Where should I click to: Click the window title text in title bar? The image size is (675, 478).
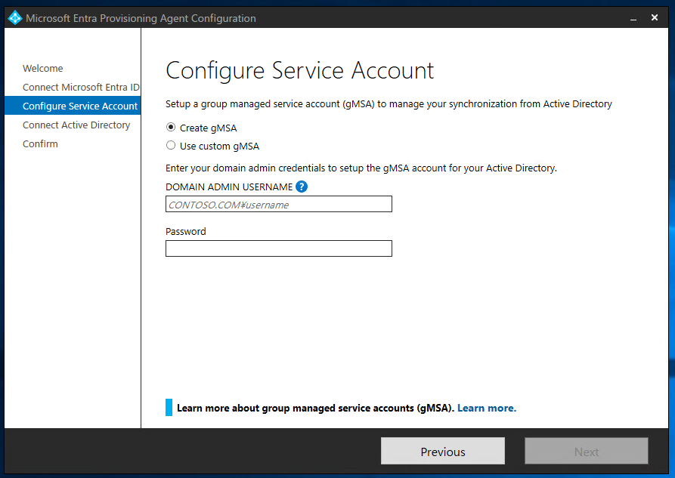pos(141,18)
